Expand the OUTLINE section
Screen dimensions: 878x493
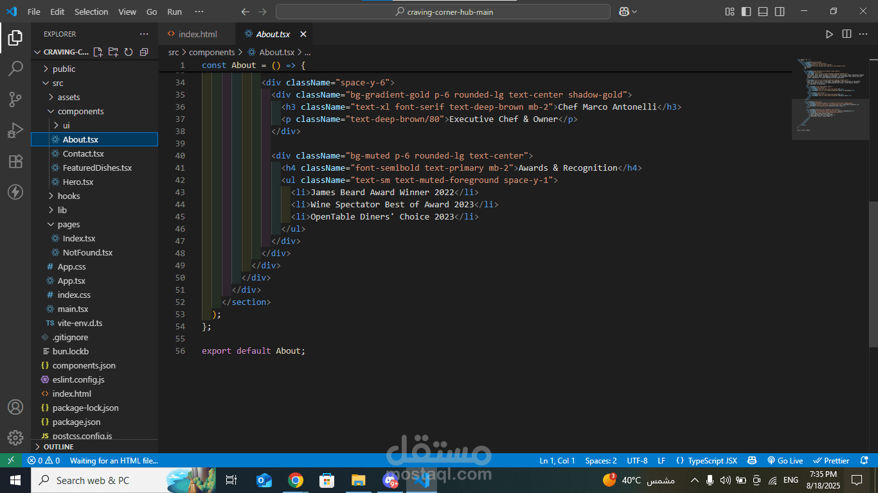[x=58, y=447]
